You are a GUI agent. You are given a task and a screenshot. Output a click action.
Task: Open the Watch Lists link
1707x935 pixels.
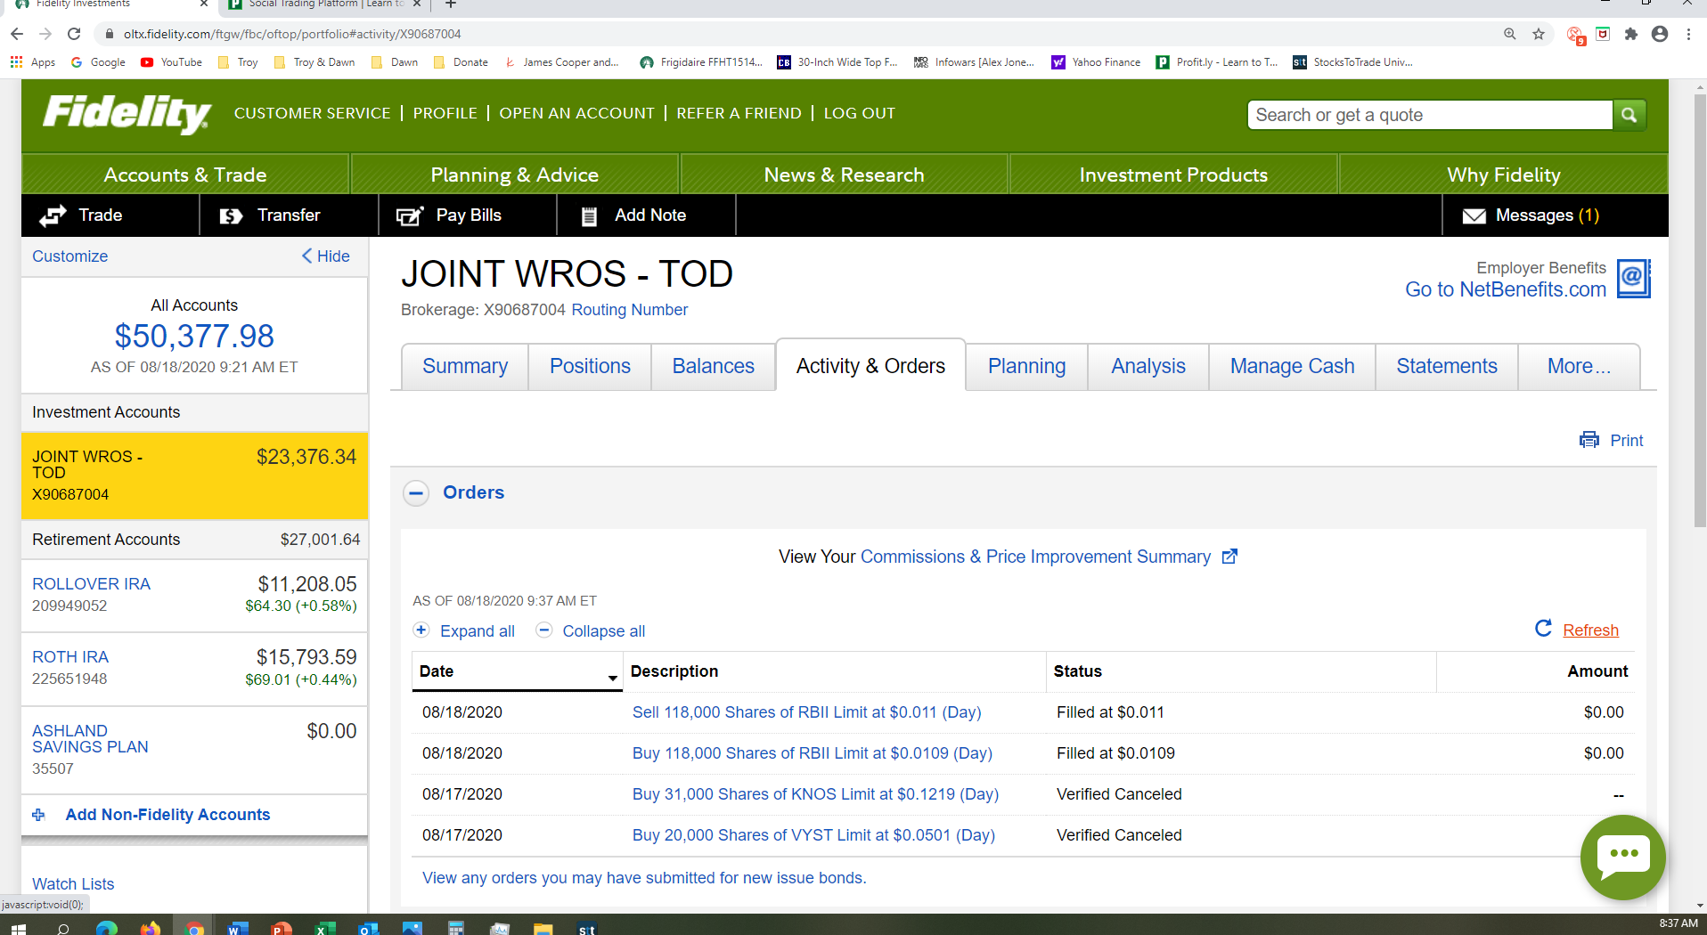(73, 884)
